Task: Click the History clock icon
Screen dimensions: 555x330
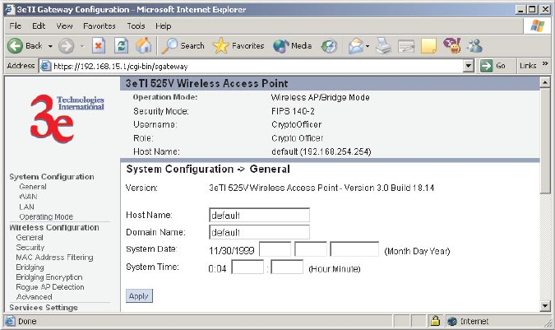Action: 329,46
